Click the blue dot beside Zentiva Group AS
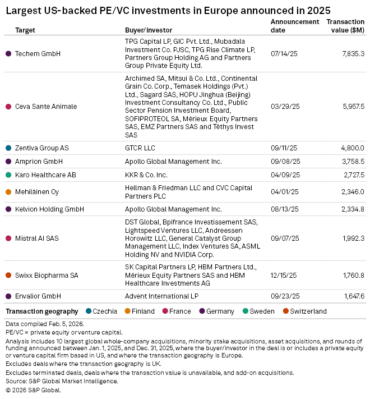Image resolution: width=370 pixels, height=399 pixels. pos(8,148)
